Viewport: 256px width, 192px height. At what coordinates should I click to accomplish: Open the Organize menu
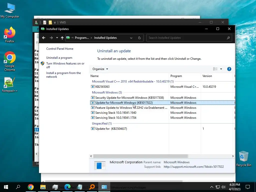[x=100, y=69]
